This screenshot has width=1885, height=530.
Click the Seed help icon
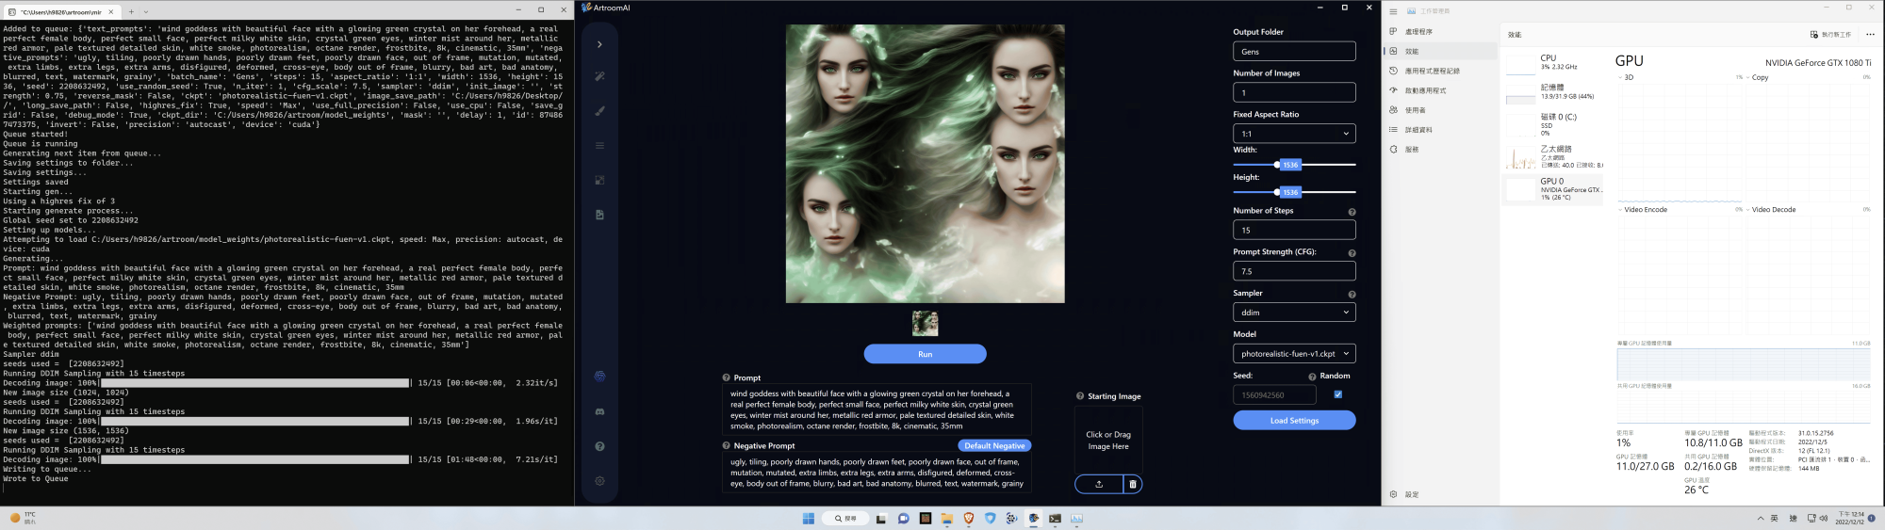pyautogui.click(x=1312, y=377)
